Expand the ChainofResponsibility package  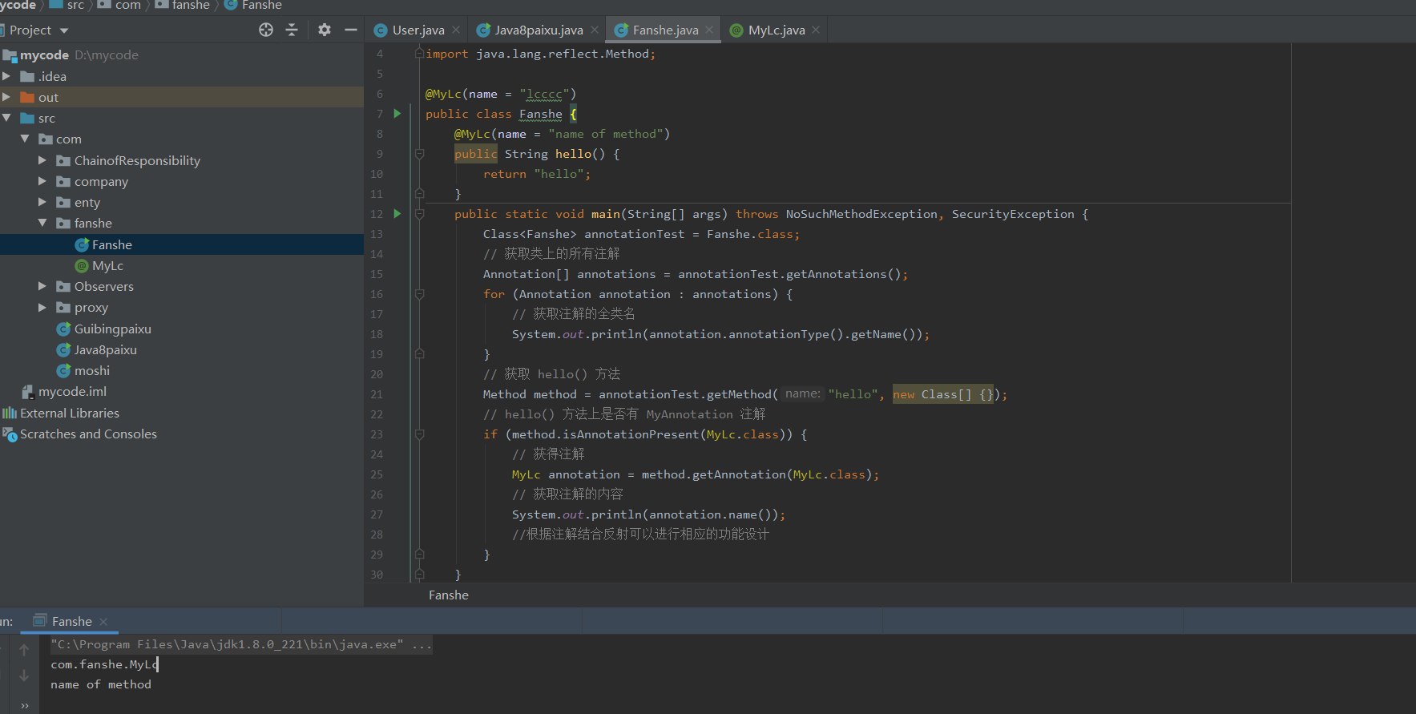coord(42,160)
